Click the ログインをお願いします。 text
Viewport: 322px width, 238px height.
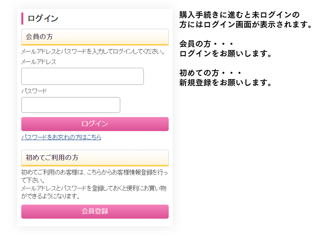point(226,54)
